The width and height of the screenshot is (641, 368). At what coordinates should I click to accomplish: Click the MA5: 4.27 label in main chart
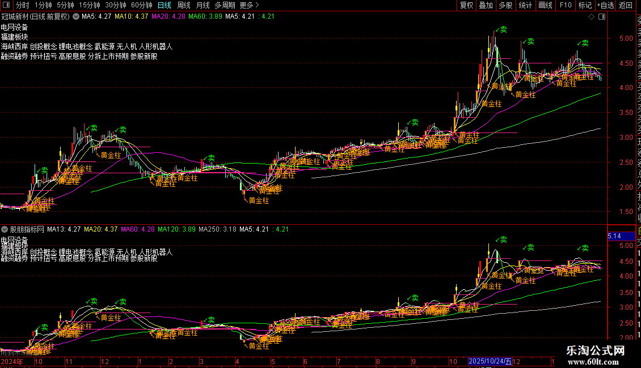[96, 17]
